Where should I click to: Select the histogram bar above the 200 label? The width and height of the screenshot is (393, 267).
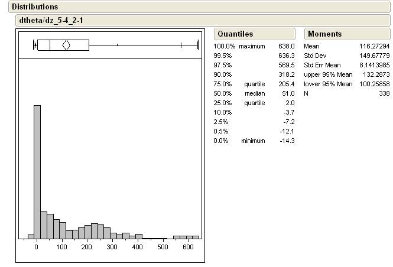click(x=88, y=232)
